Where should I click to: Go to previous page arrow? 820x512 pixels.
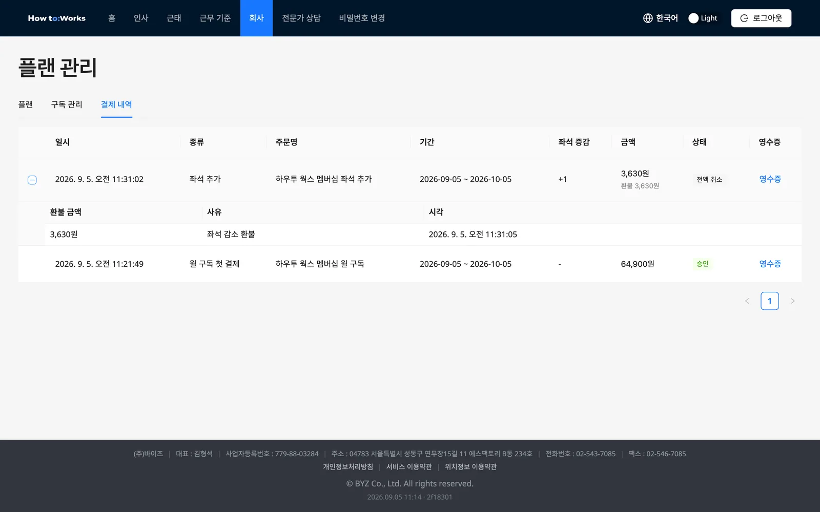pyautogui.click(x=747, y=301)
